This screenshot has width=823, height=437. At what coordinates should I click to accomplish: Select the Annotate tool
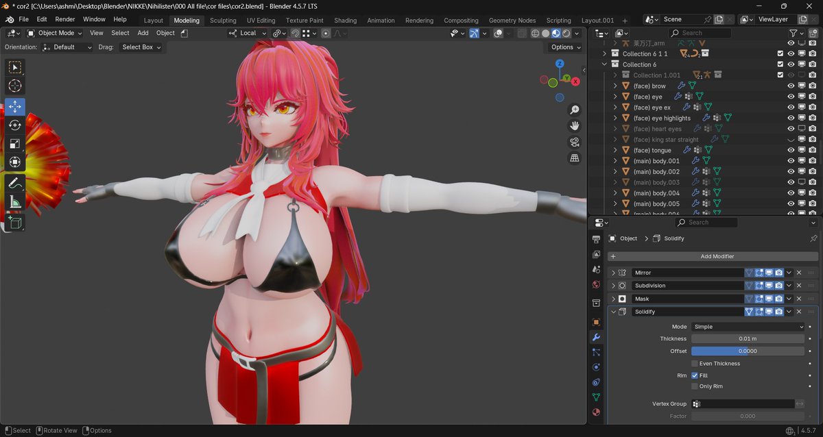click(15, 183)
